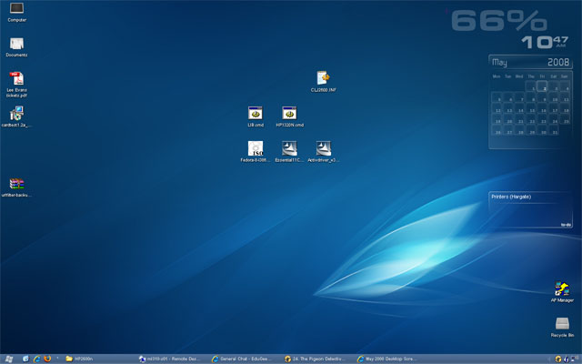
Task: Select the LIB.cmd script icon
Action: (256, 116)
